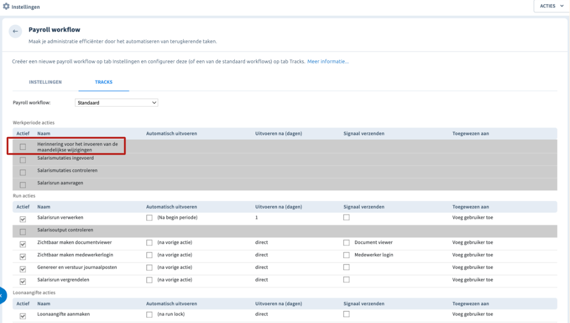Image resolution: width=570 pixels, height=323 pixels.
Task: Open the ACTIES dropdown menu
Action: click(x=552, y=6)
